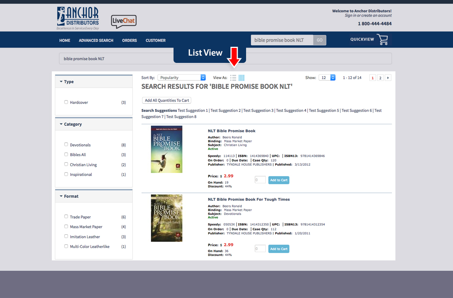Check the Mass Market Paper format filter
453x298 pixels.
click(x=66, y=226)
